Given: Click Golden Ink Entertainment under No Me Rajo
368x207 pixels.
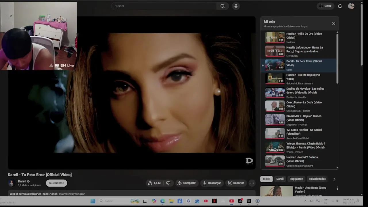Looking at the screenshot, I should (x=300, y=84).
